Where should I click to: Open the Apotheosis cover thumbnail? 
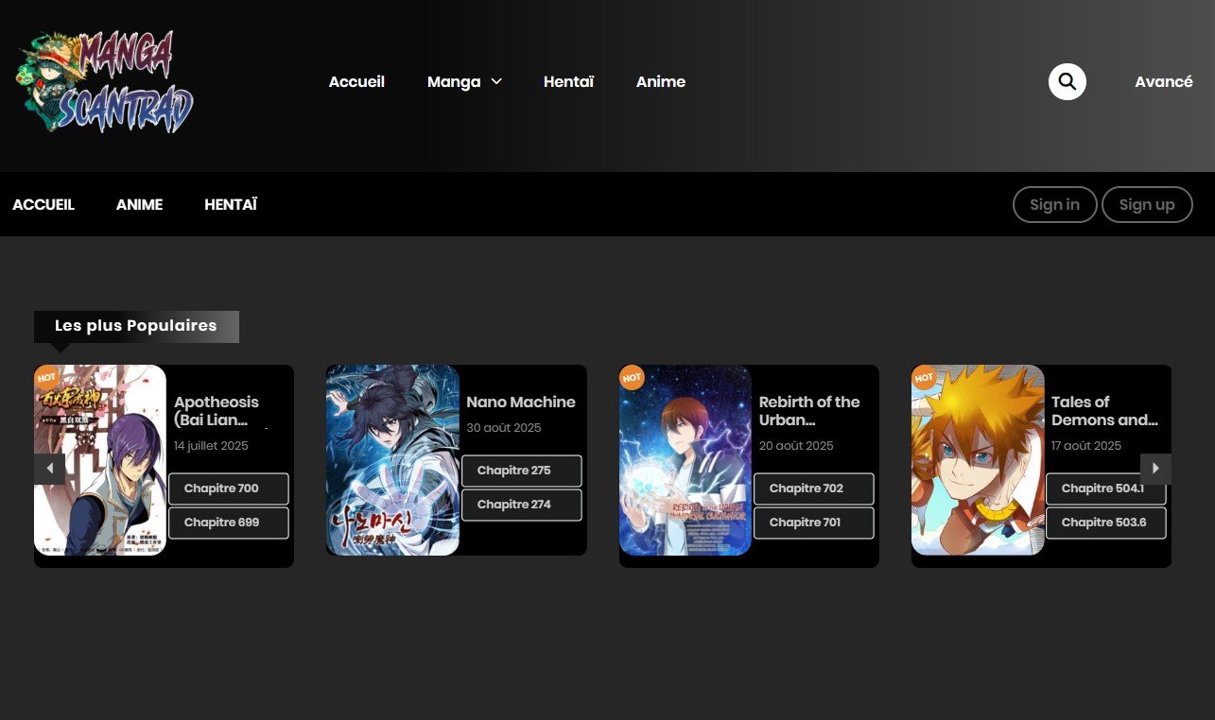click(100, 460)
